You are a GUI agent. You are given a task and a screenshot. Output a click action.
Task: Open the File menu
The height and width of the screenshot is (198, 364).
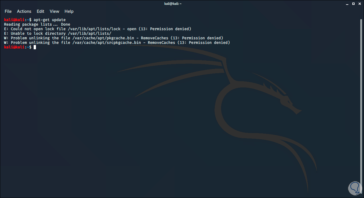(x=8, y=11)
